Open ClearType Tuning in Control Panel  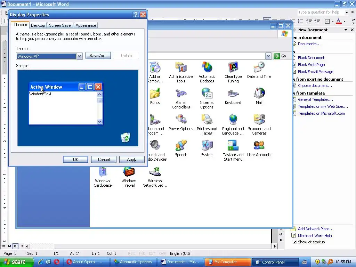pos(233,72)
